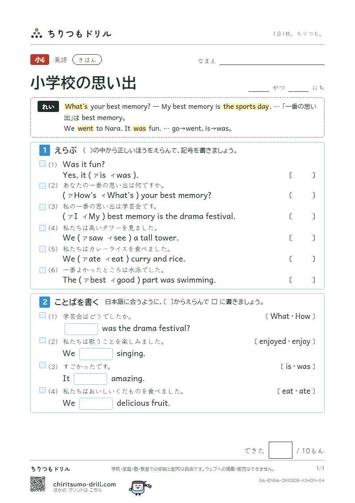
Task: Click the blank box before 'amazing.'
Action: pos(91,379)
